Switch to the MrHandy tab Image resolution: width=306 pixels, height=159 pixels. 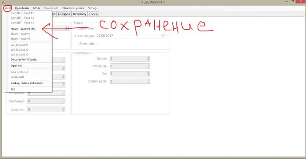click(x=79, y=14)
